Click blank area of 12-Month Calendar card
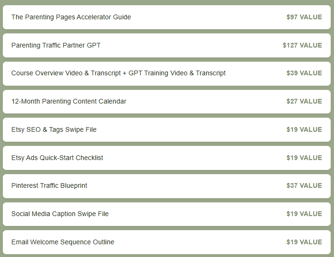This screenshot has width=334, height=257. (x=204, y=101)
